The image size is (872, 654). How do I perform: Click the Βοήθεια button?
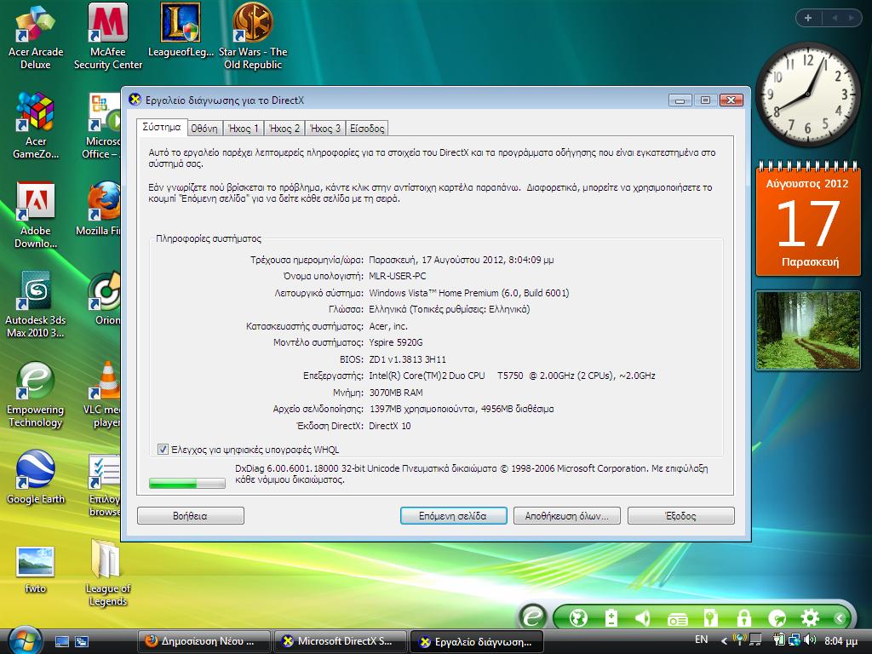tap(190, 515)
